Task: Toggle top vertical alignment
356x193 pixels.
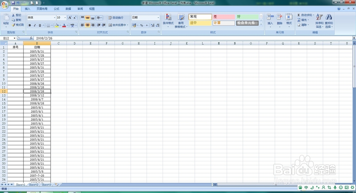Action: click(83, 17)
